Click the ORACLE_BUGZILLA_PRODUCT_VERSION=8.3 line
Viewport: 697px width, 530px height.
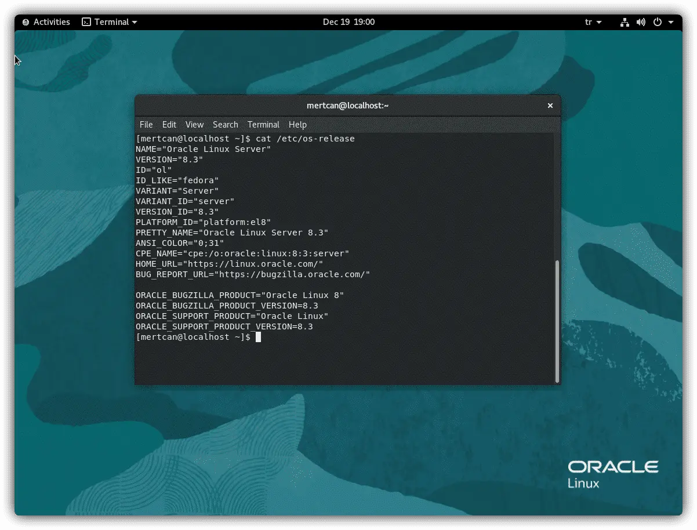pyautogui.click(x=227, y=306)
